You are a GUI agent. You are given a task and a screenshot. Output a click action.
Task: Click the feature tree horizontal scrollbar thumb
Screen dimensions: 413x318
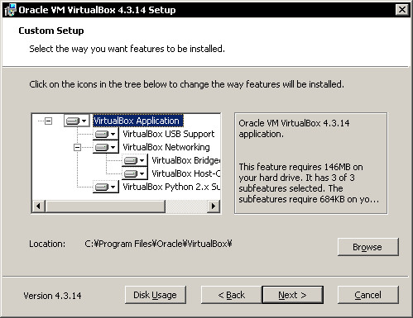pos(105,206)
